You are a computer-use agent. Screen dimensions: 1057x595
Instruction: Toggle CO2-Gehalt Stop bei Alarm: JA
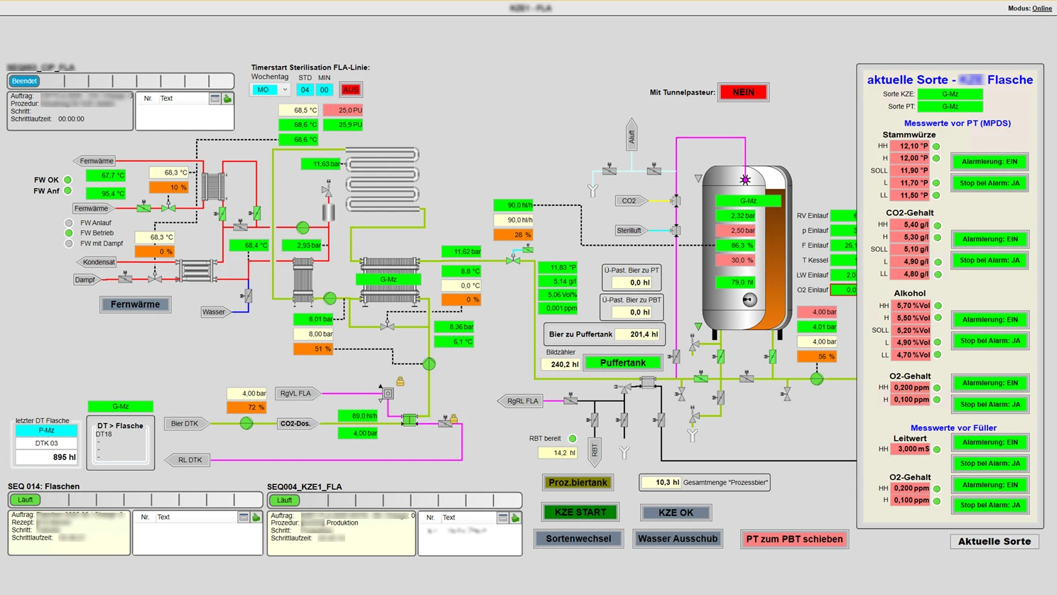click(989, 261)
